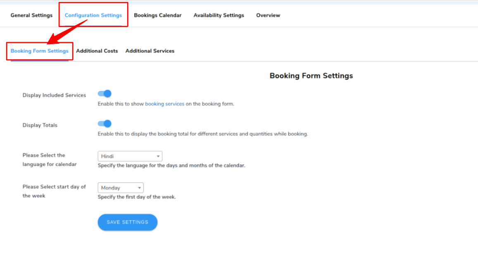Select the Booking Form Settings sub-tab
Viewport: 478px width, 254px height.
point(40,51)
